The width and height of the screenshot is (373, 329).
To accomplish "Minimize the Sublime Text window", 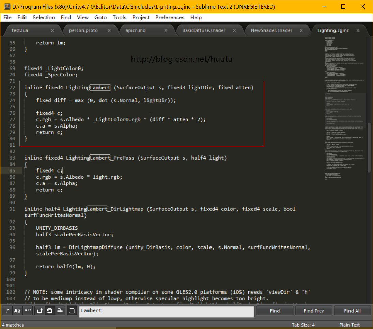I will coord(324,6).
